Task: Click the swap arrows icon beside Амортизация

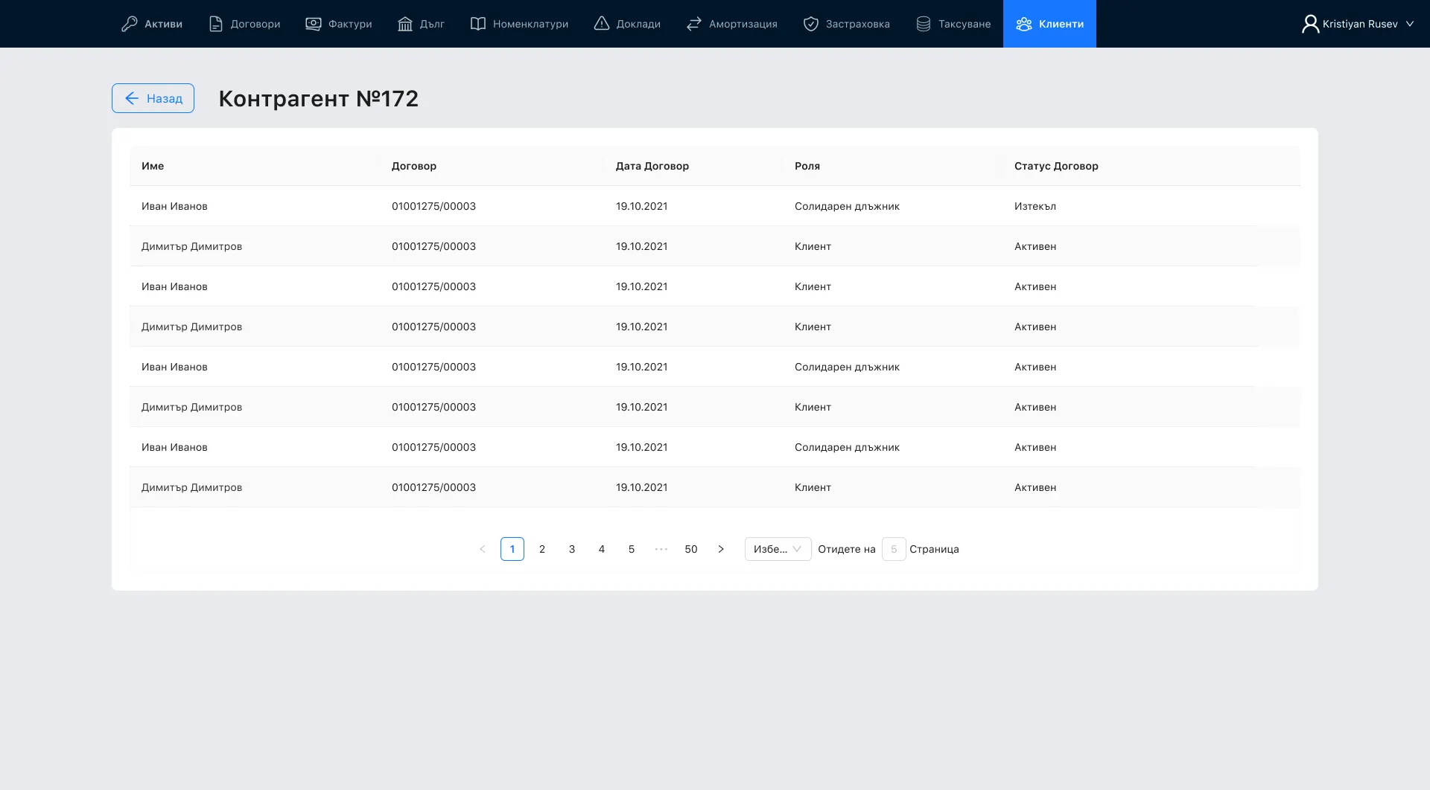Action: coord(694,24)
